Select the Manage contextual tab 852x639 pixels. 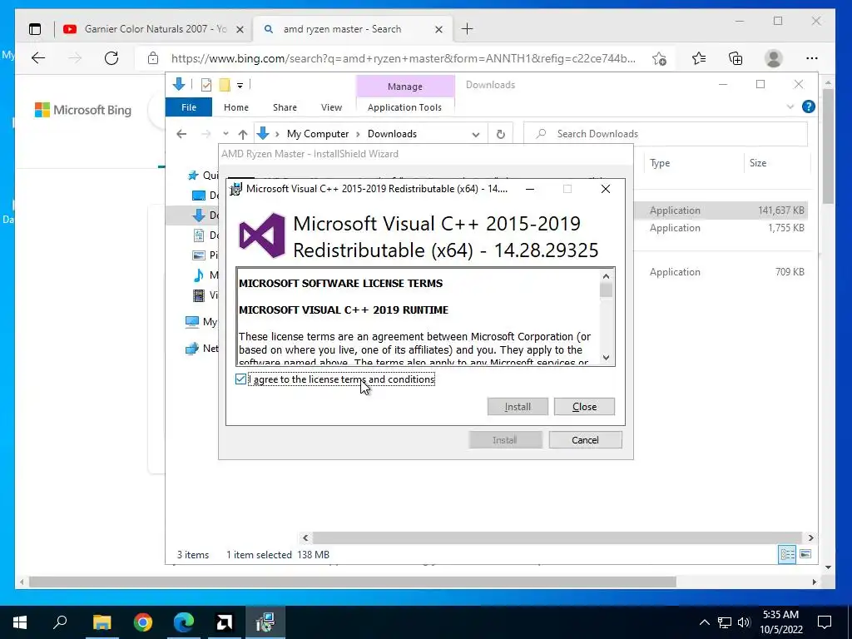(405, 86)
